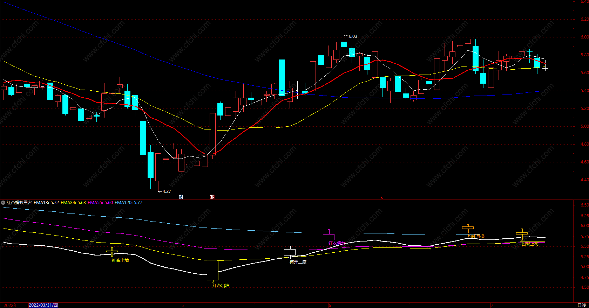Click the EMA34: 5.63 value label

click(x=73, y=203)
